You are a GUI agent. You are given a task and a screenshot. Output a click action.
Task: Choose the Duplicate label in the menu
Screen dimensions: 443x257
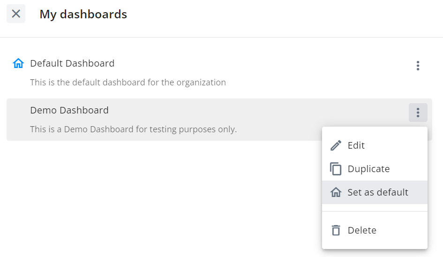pyautogui.click(x=368, y=169)
